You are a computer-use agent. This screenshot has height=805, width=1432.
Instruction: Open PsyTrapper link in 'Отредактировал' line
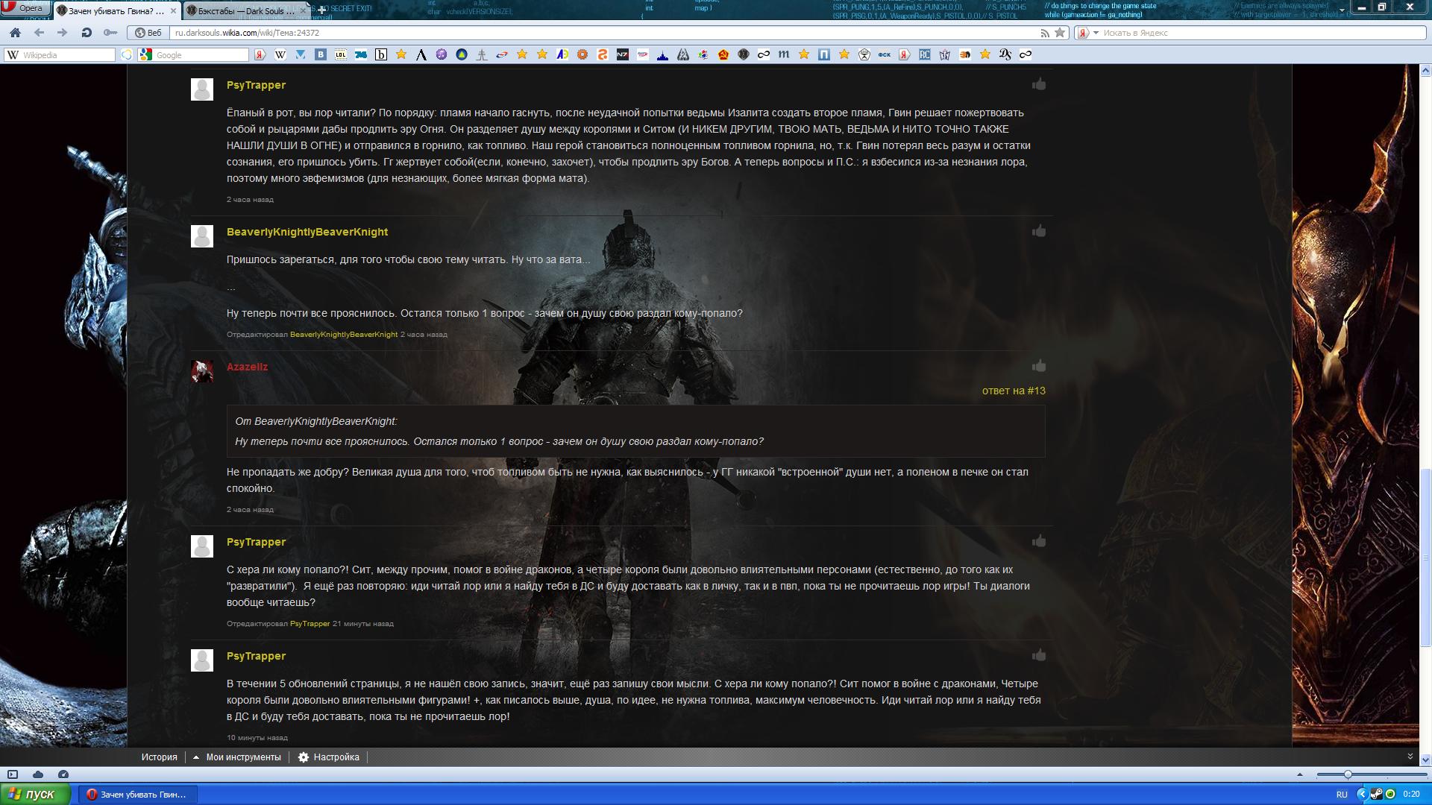click(x=310, y=623)
